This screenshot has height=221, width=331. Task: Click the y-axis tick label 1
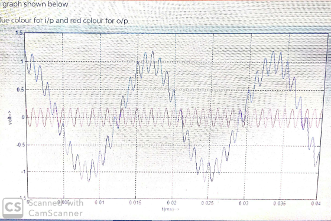coord(21,61)
